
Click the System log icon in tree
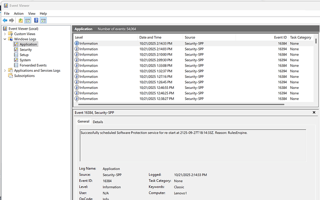point(16,60)
